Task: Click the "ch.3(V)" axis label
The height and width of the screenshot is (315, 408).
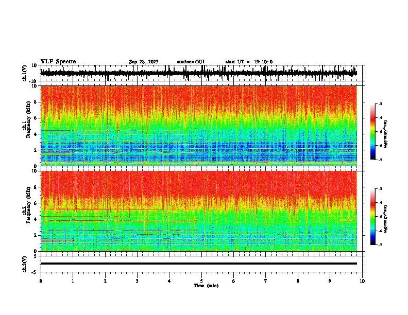Action: coord(25,264)
